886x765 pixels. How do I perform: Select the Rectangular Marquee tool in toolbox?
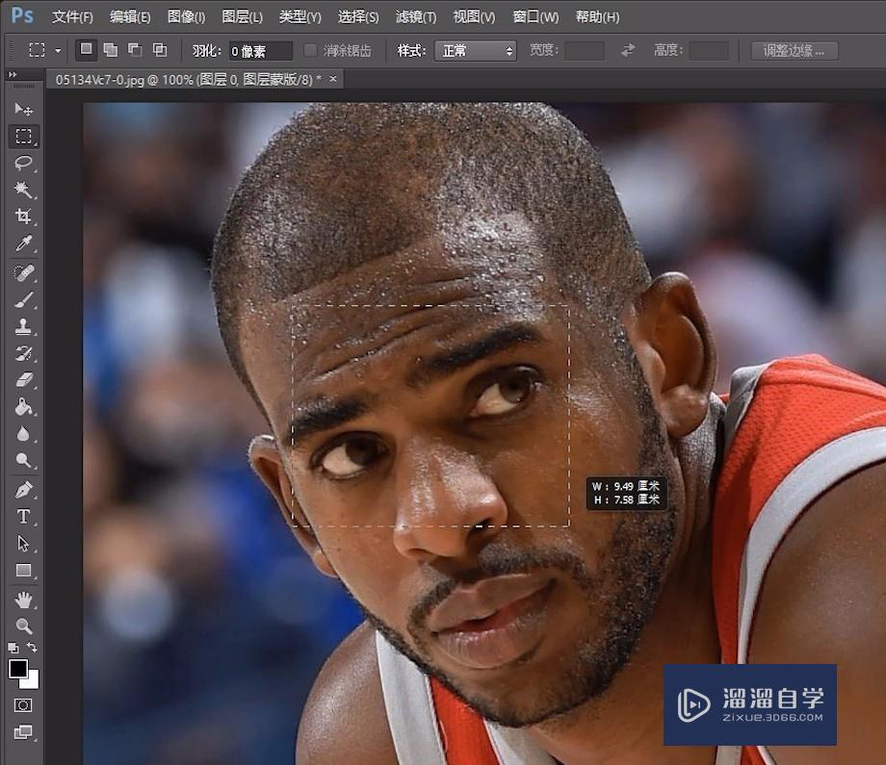[x=24, y=136]
